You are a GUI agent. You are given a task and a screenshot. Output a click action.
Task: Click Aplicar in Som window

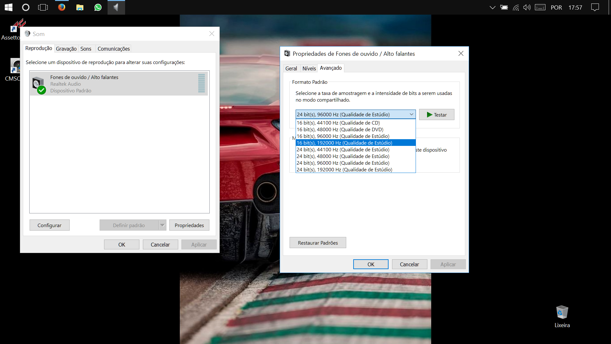tap(199, 245)
